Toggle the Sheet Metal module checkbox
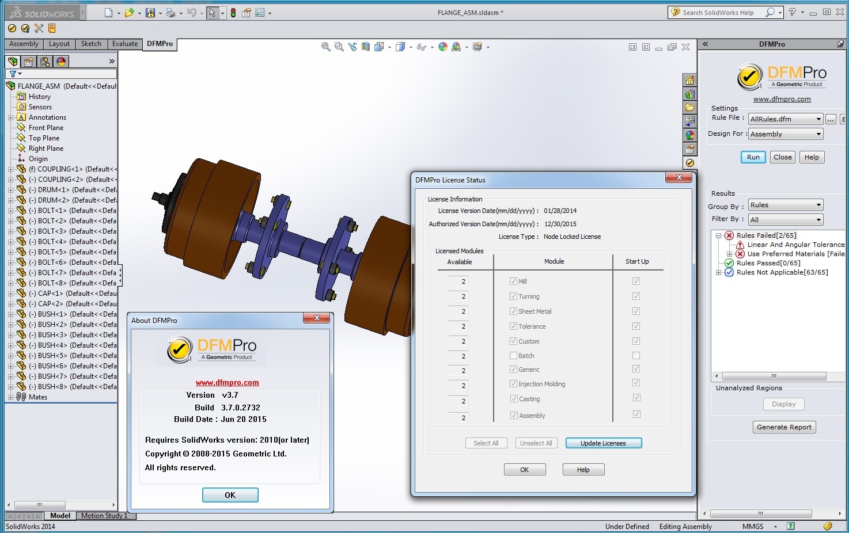Screen dimensions: 849x533 click(x=513, y=311)
